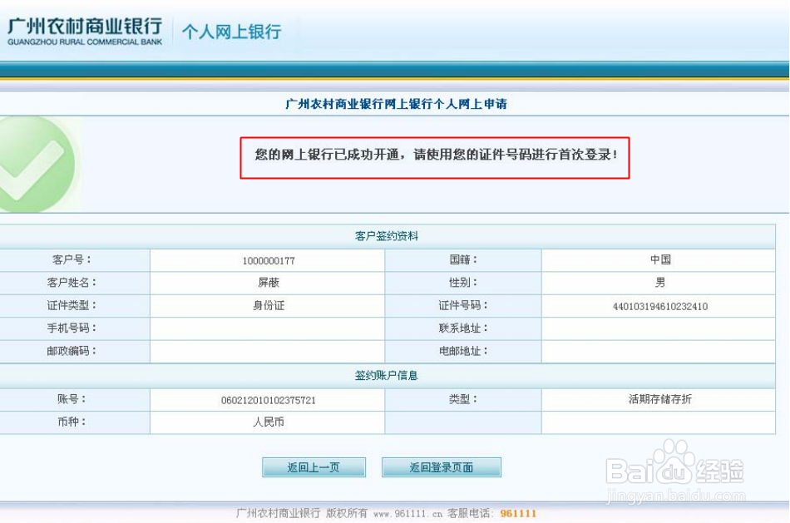Viewport: 790px width, 523px height.
Task: Click the 类型 label
Action: click(x=463, y=399)
